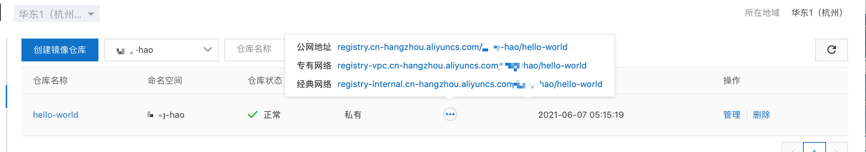Expand the -hao namespace selector
This screenshot has height=152, width=866.
161,50
